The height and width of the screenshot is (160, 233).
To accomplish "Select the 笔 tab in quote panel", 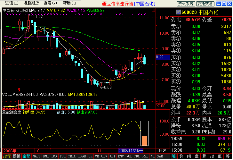I will point(173,156).
